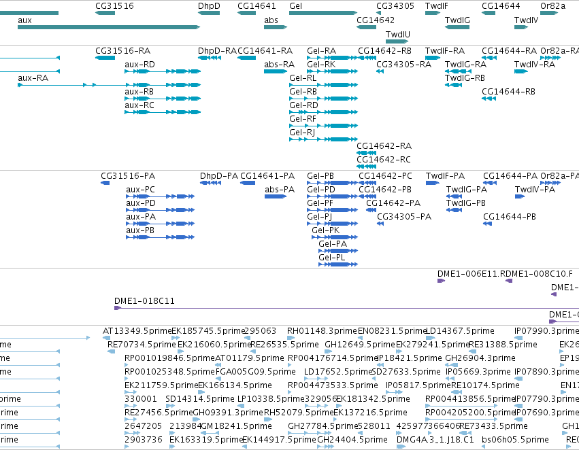Select the TwdlU gene bar

[397, 41]
